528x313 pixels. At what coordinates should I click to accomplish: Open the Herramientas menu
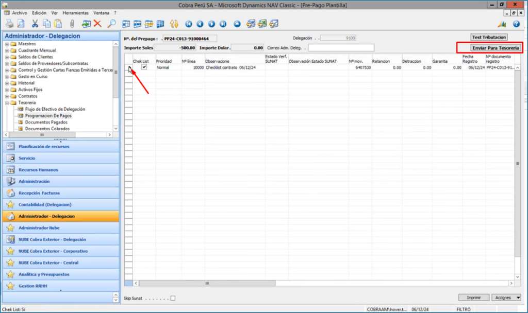[x=75, y=13]
